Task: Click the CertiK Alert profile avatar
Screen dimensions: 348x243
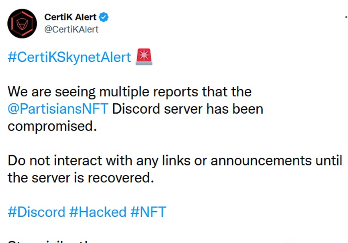Action: [x=22, y=24]
